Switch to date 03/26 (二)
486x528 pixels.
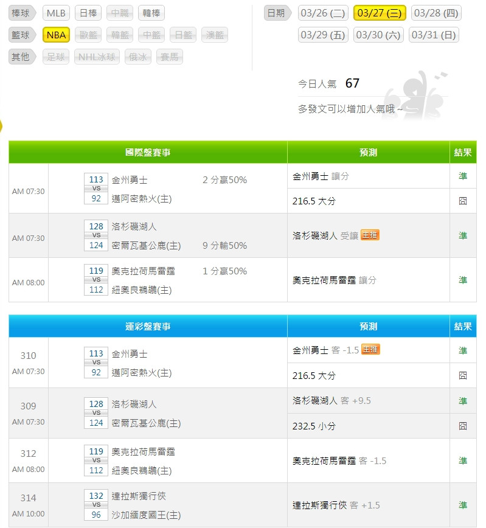point(322,13)
